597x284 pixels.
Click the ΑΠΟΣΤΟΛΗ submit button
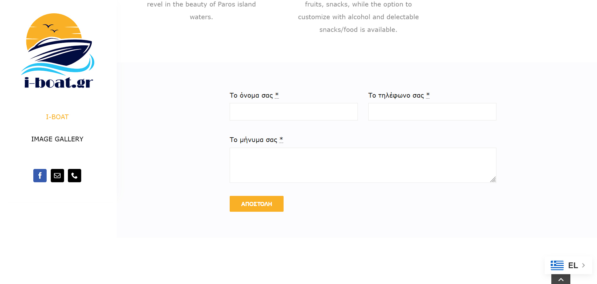[257, 204]
